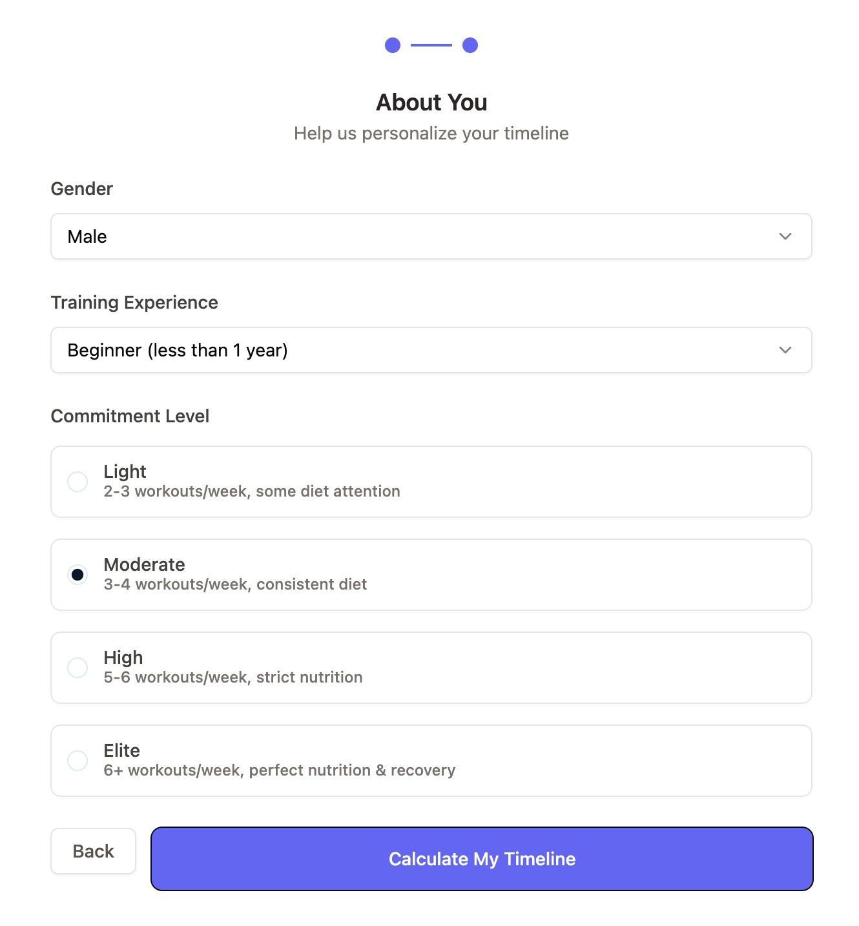Image resolution: width=859 pixels, height=926 pixels.
Task: Select the High commitment radio button
Action: tap(78, 668)
